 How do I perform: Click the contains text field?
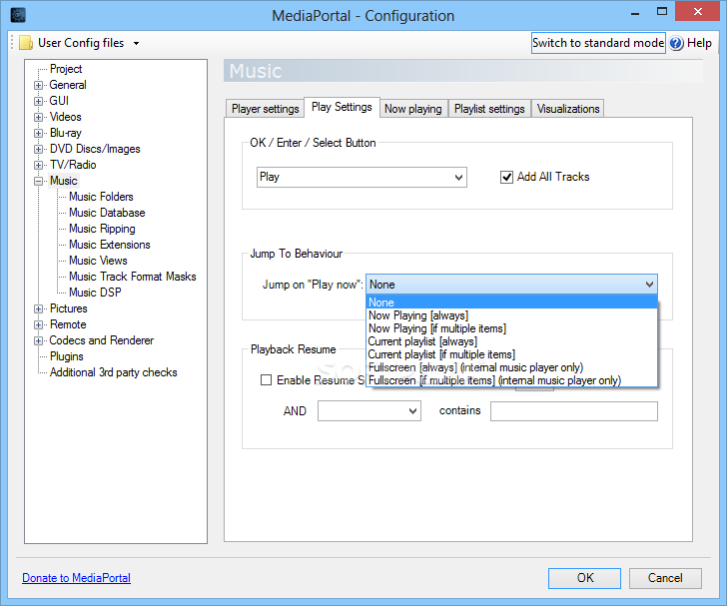pos(574,411)
